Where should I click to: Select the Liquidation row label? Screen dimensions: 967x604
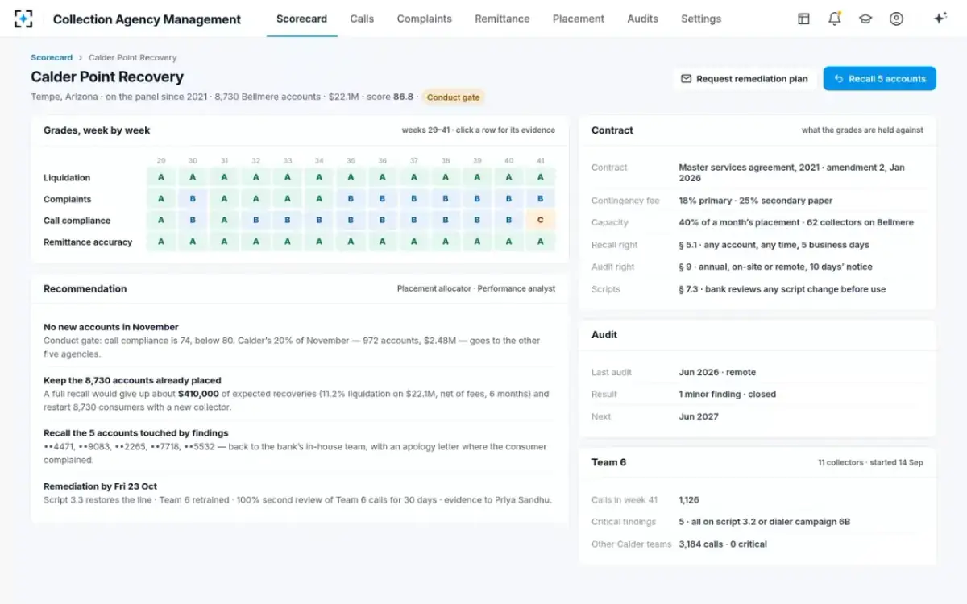[67, 178]
